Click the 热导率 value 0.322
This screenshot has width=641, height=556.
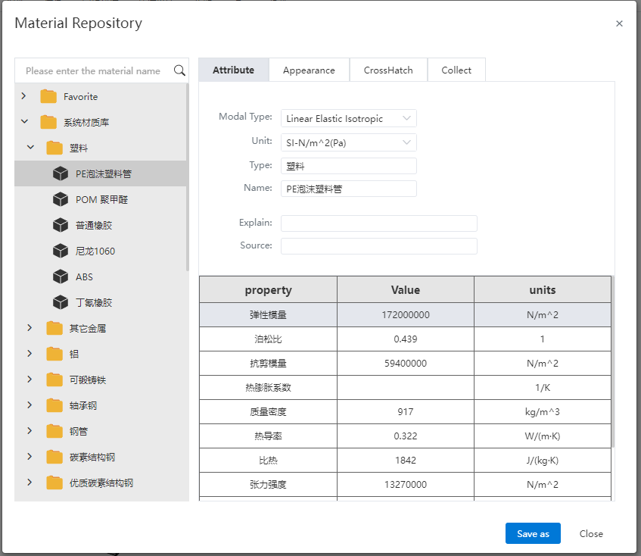coord(406,436)
